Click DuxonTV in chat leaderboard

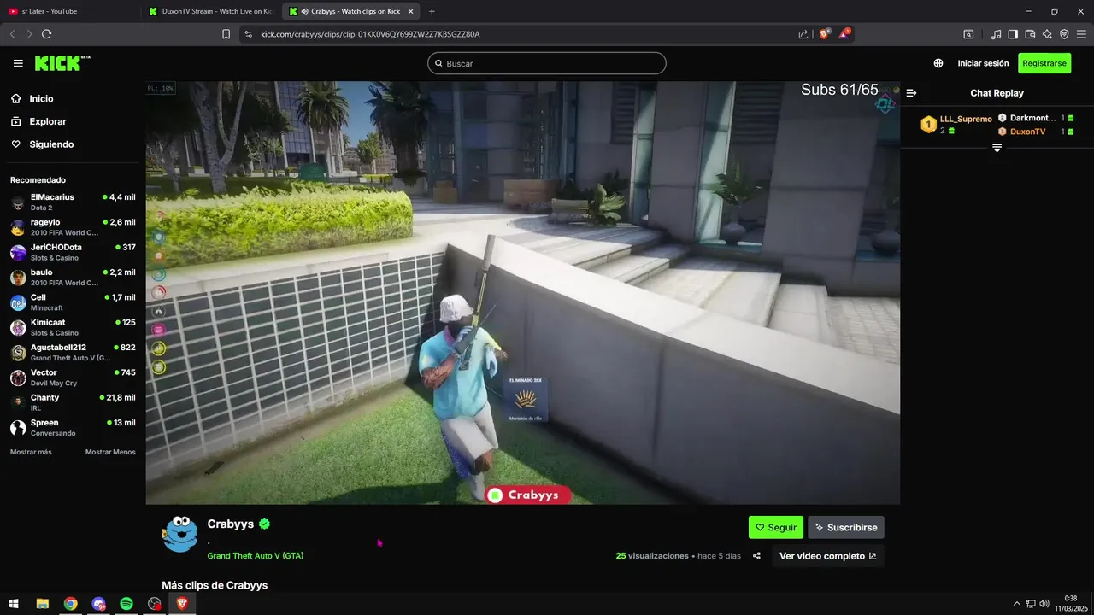tap(1027, 132)
